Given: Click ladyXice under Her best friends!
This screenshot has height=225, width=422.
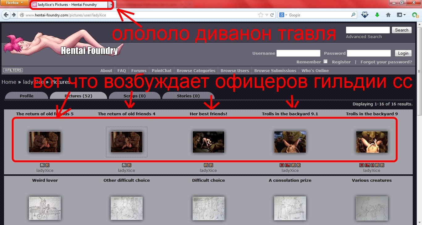Looking at the screenshot, I should tap(208, 170).
